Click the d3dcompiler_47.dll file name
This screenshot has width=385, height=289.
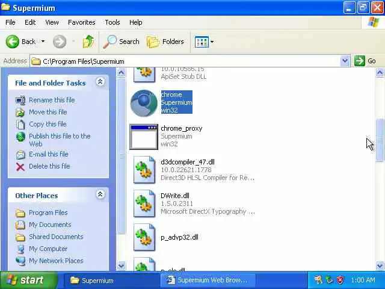[x=188, y=162]
